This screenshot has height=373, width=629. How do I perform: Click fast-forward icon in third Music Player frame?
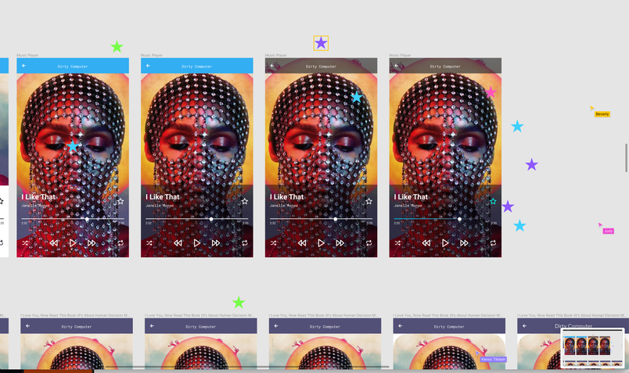340,243
